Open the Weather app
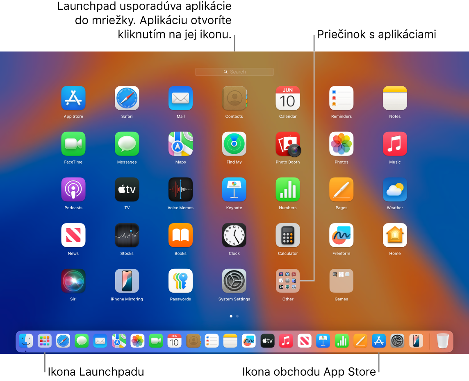The image size is (469, 381). pyautogui.click(x=395, y=189)
